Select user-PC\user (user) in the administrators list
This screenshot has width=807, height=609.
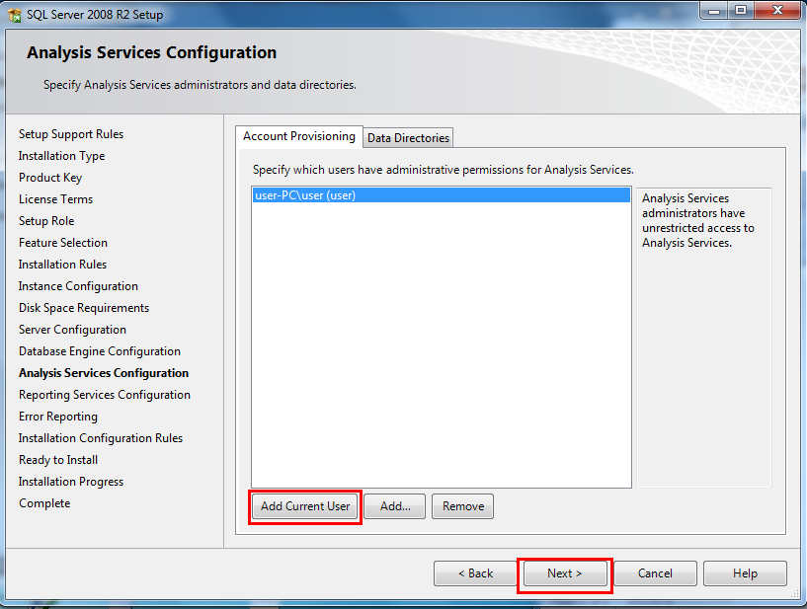pos(442,195)
